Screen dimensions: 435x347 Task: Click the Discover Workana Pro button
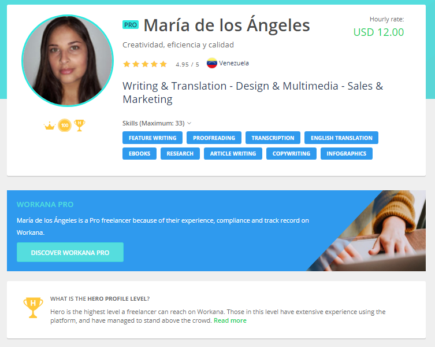(70, 252)
